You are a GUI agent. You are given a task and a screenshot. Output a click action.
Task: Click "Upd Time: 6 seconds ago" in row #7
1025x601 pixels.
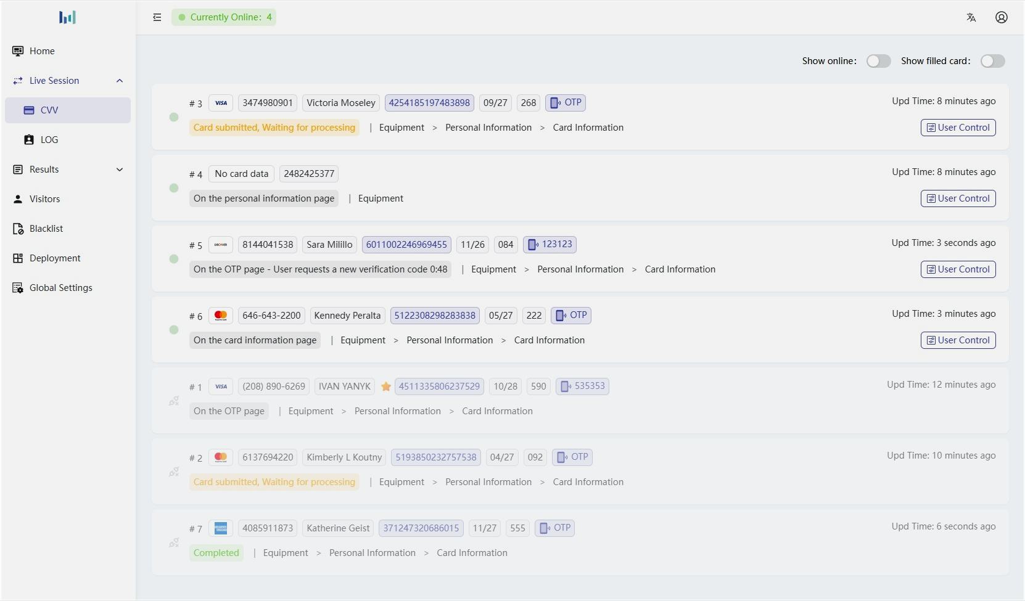point(944,526)
